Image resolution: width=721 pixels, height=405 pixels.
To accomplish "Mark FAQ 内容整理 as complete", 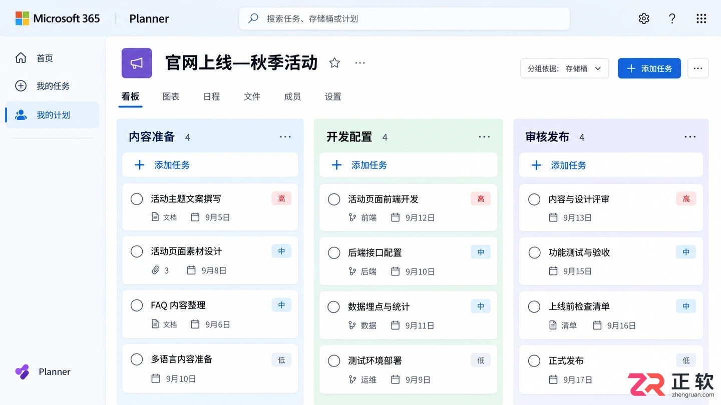I will [x=137, y=305].
